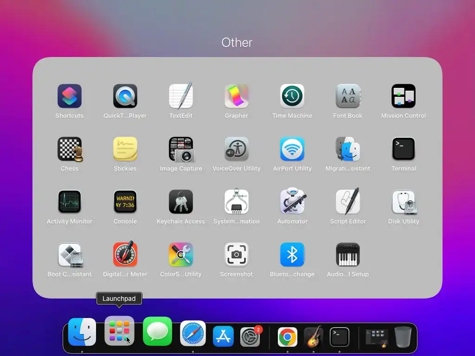Launch QuickTime Player
Viewport: 475px width, 356px height.
[x=125, y=96]
